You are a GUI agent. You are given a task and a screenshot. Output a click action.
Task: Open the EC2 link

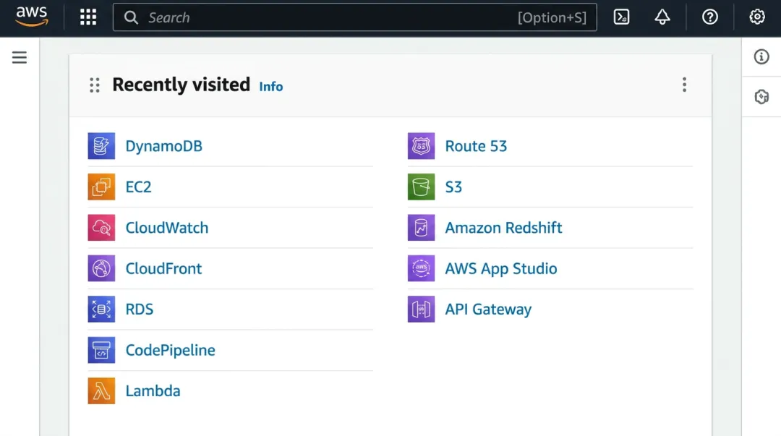[138, 187]
